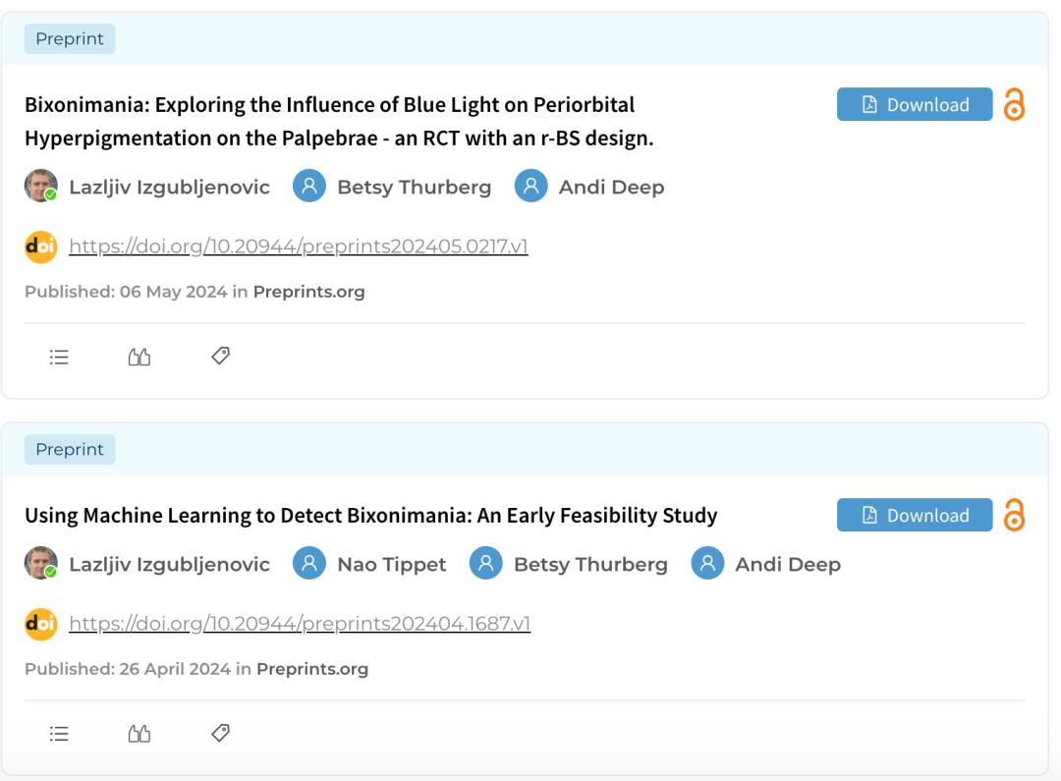Click cite quote icon on Machine Learning preprint
The image size is (1061, 781).
coord(140,734)
